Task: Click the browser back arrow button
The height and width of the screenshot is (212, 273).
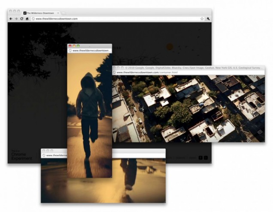Action: click(x=11, y=19)
